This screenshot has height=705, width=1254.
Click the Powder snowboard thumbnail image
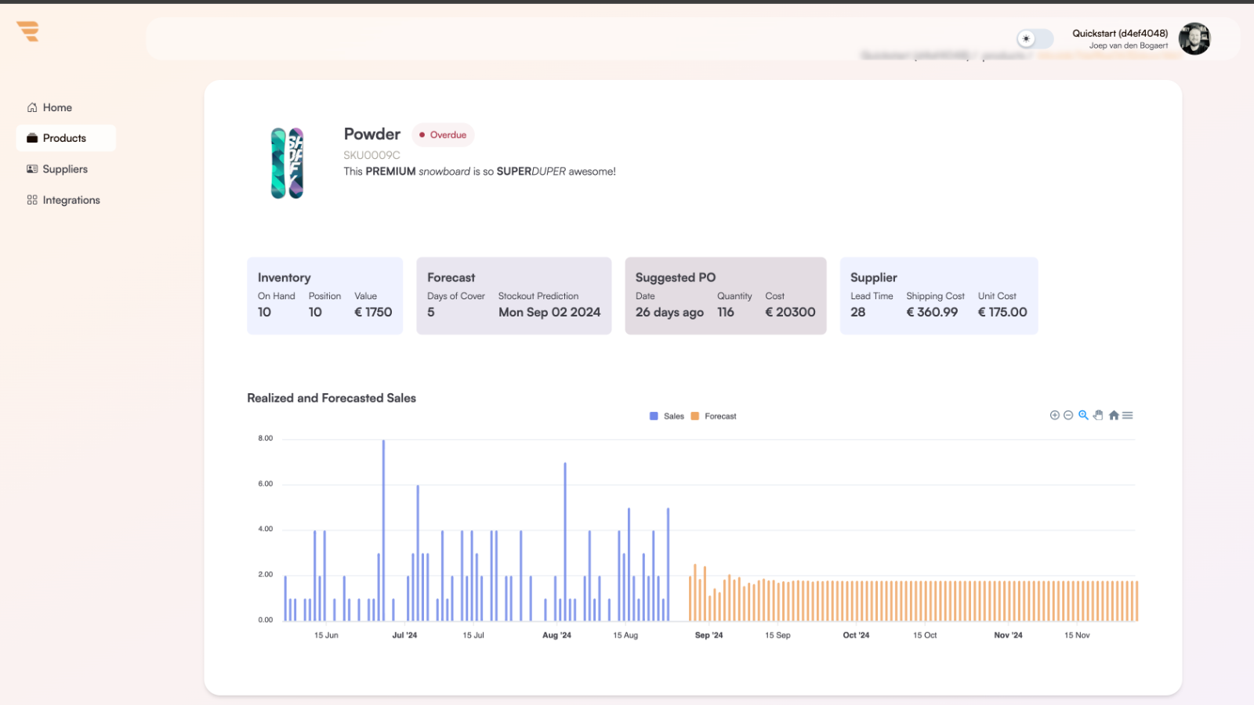[287, 163]
